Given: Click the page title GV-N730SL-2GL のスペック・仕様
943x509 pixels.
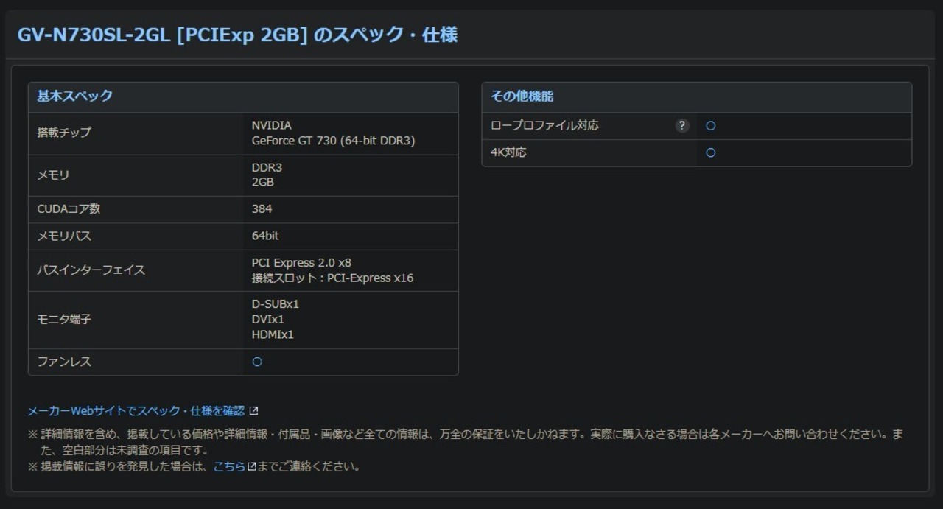Looking at the screenshot, I should click(x=237, y=35).
